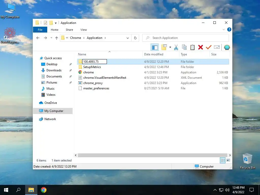
Task: Click the envelope toolbar icon
Action: point(217,47)
